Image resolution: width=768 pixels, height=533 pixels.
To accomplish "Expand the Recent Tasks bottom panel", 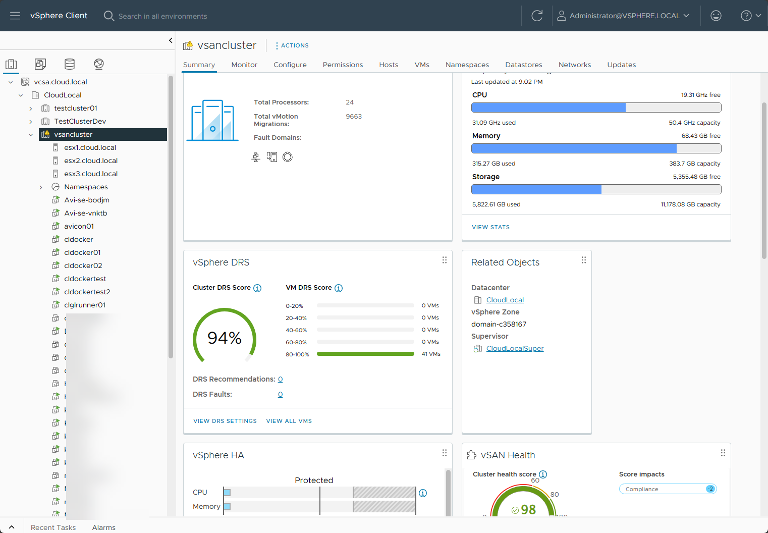I will point(12,527).
